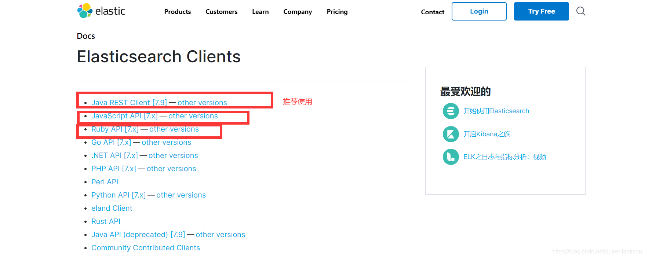Open the Learn menu

(260, 12)
